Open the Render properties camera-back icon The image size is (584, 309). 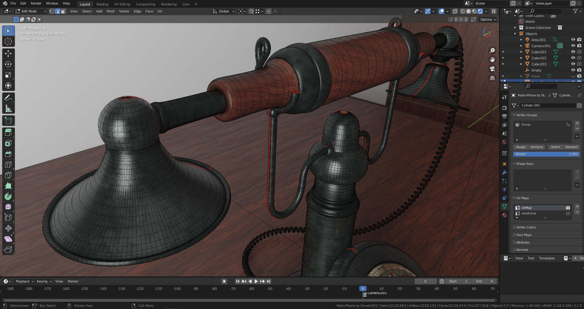coord(505,107)
